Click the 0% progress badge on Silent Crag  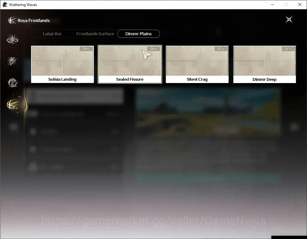pyautogui.click(x=221, y=49)
